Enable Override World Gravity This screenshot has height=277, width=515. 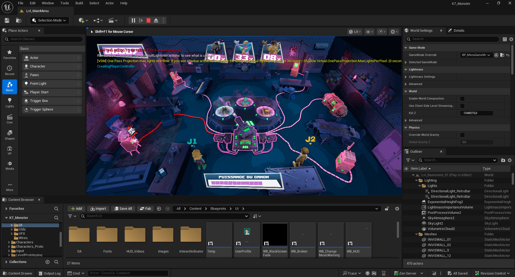[x=462, y=135]
